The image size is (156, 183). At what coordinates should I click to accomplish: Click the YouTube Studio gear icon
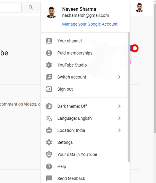[49, 65]
